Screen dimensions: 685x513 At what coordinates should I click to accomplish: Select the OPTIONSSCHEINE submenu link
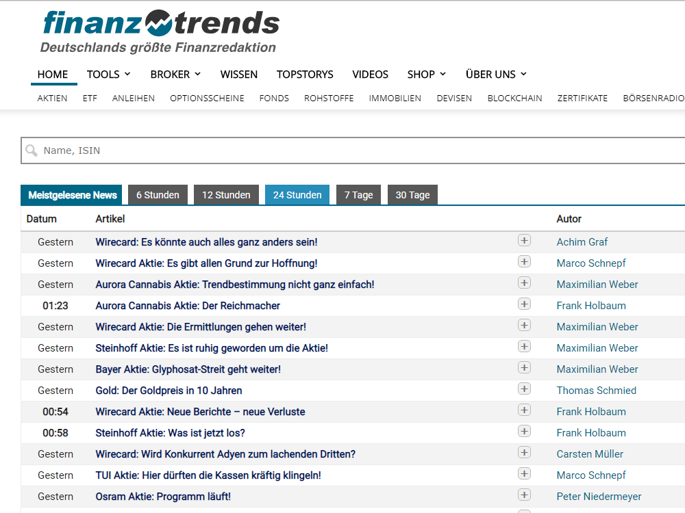[x=207, y=98]
